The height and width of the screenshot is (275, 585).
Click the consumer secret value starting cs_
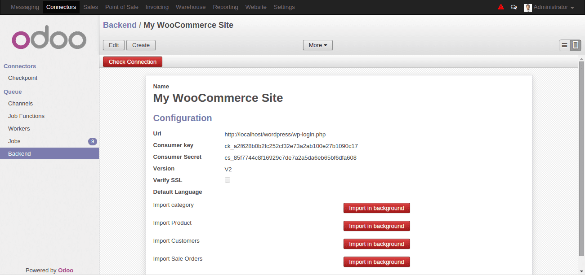coord(290,157)
